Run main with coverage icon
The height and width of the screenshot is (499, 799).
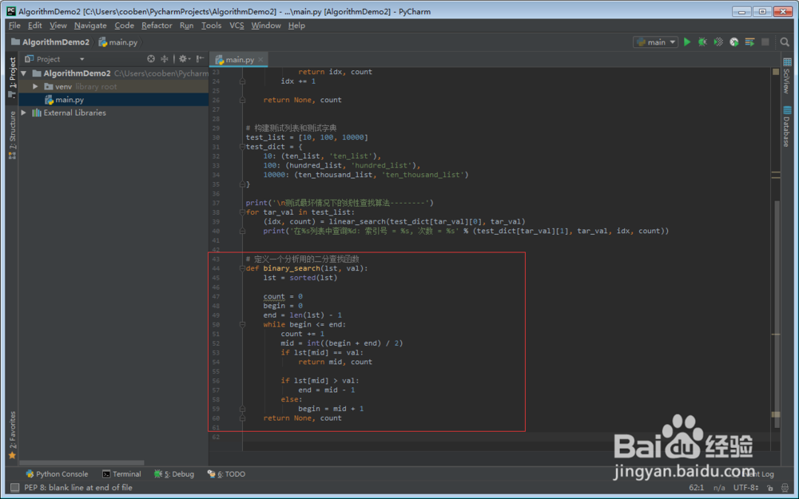coord(718,42)
